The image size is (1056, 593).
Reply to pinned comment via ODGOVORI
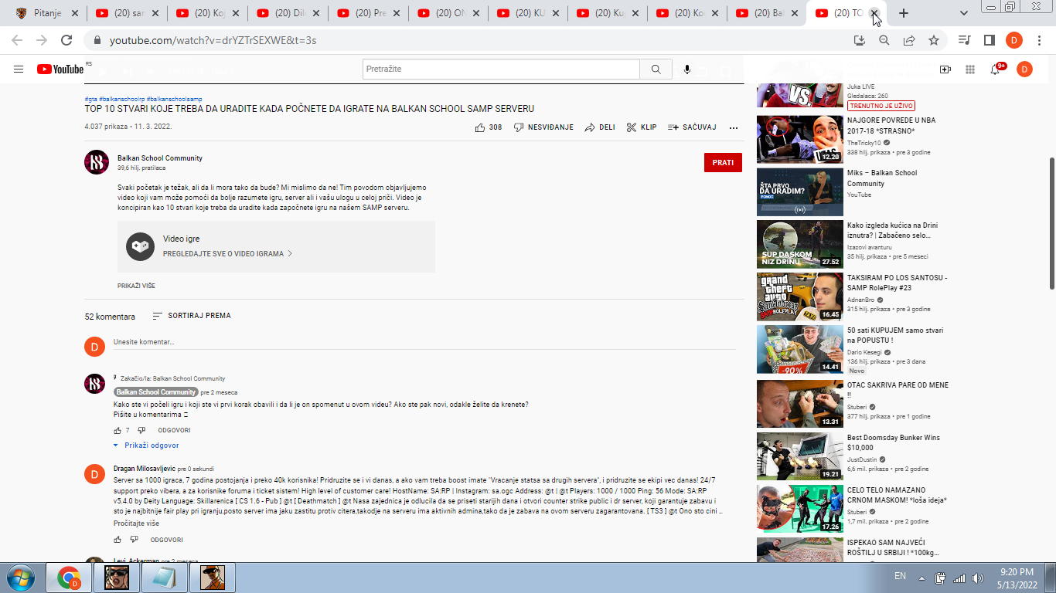pos(174,430)
